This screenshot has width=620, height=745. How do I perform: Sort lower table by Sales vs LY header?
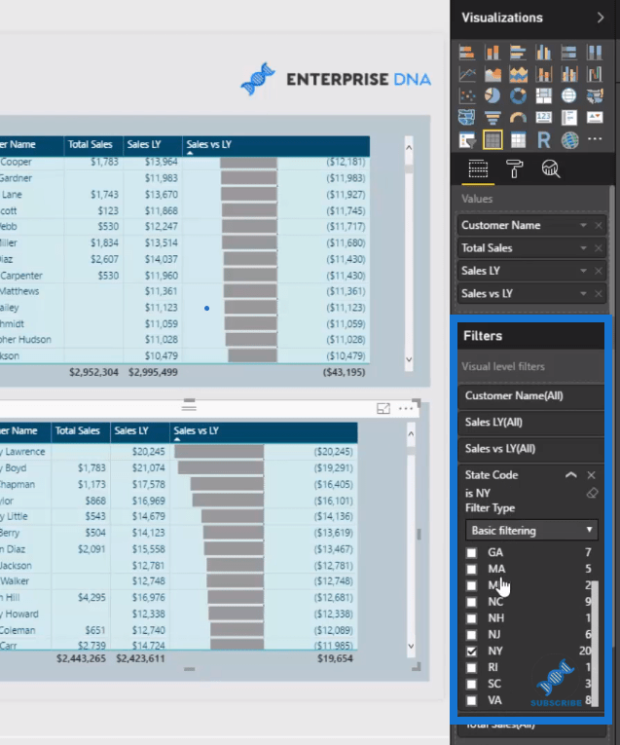pyautogui.click(x=196, y=431)
